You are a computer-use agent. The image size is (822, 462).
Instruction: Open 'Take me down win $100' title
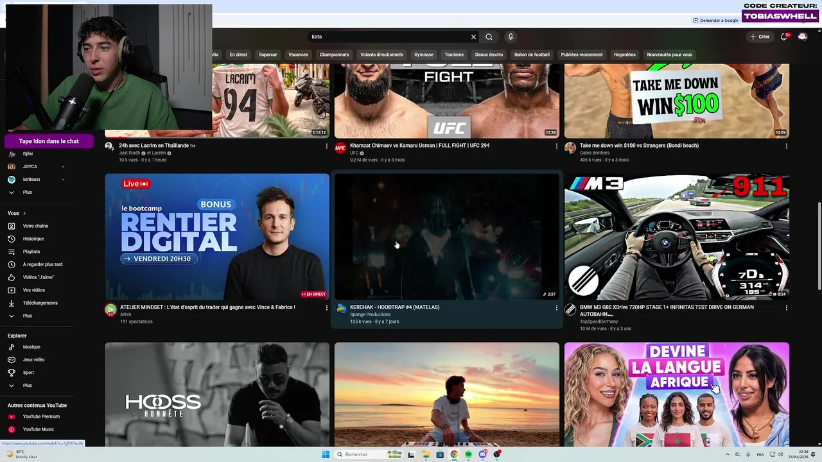point(639,146)
